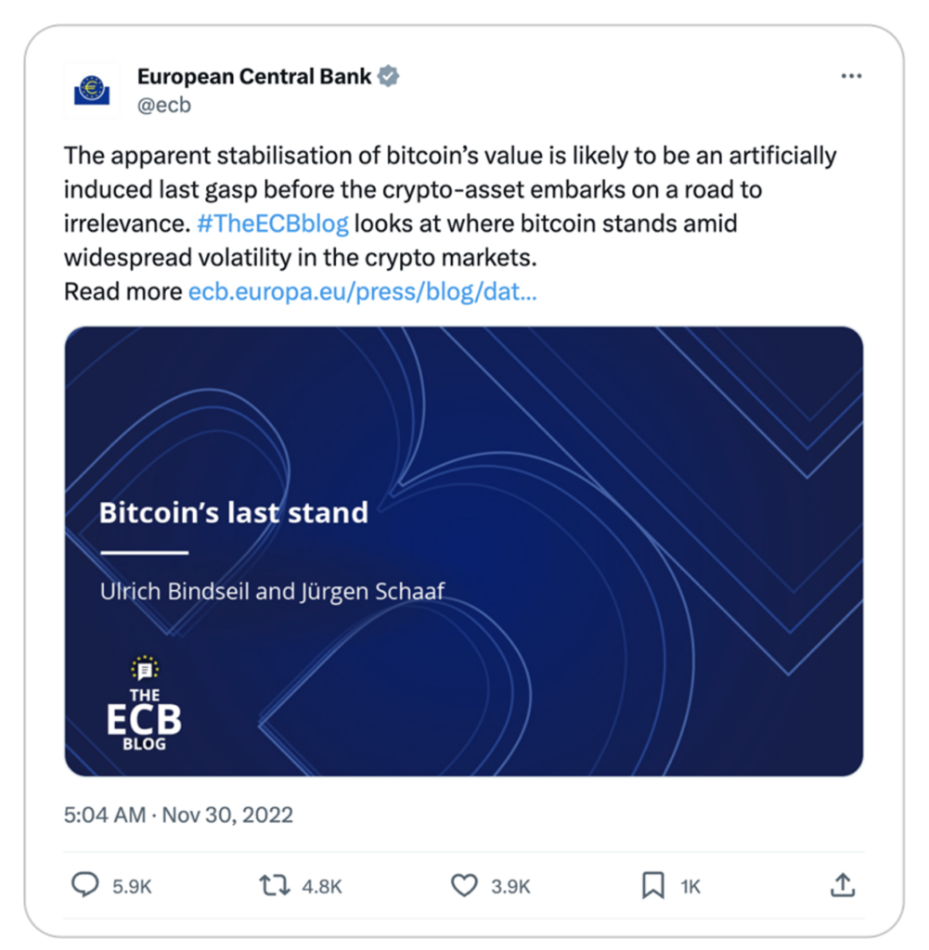
Task: Open the 5:04 AM Nov 30, 2022 timestamp
Action: click(x=178, y=815)
